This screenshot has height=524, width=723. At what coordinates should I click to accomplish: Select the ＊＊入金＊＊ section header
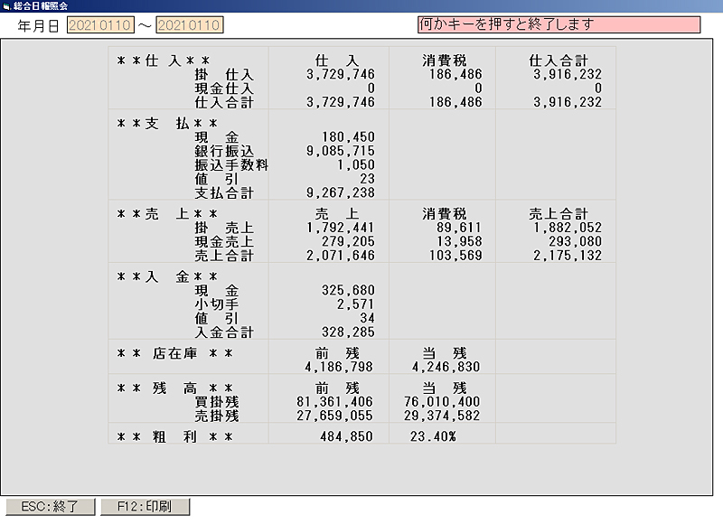click(x=167, y=276)
